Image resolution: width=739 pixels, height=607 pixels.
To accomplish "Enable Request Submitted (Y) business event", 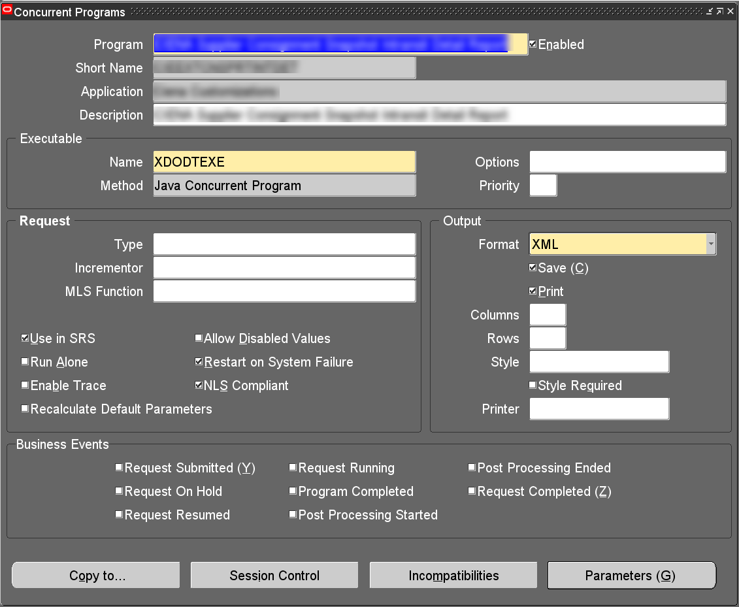I will point(119,468).
